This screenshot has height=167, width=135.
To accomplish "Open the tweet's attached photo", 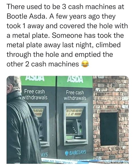I will point(67,120).
